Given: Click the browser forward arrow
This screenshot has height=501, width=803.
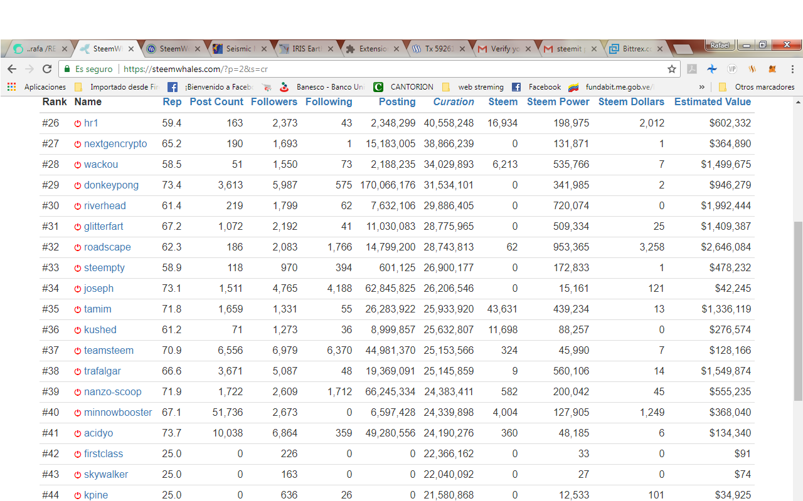Looking at the screenshot, I should [x=29, y=69].
